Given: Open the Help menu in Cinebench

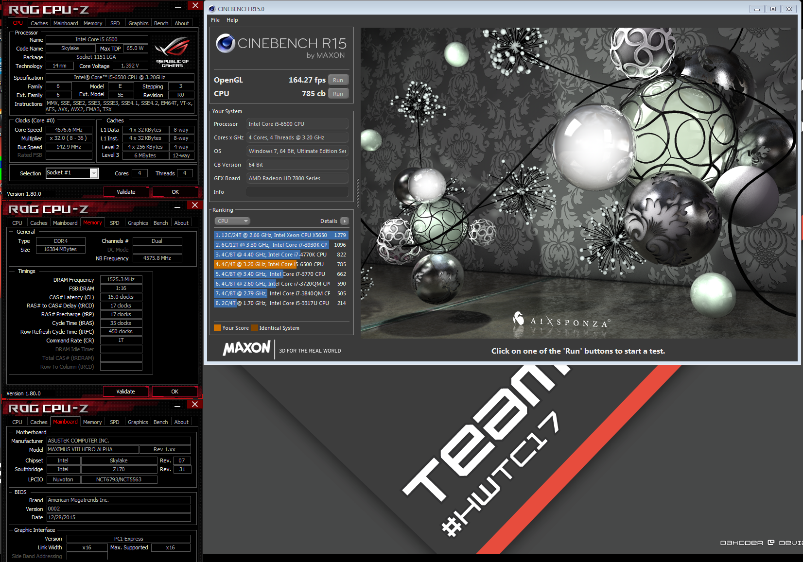Looking at the screenshot, I should [x=232, y=20].
